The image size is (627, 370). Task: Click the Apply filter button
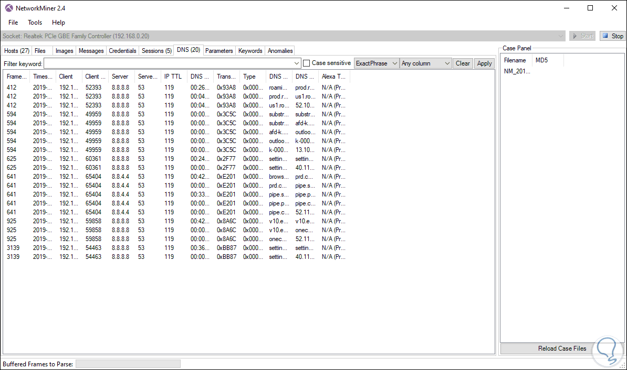[x=484, y=63]
